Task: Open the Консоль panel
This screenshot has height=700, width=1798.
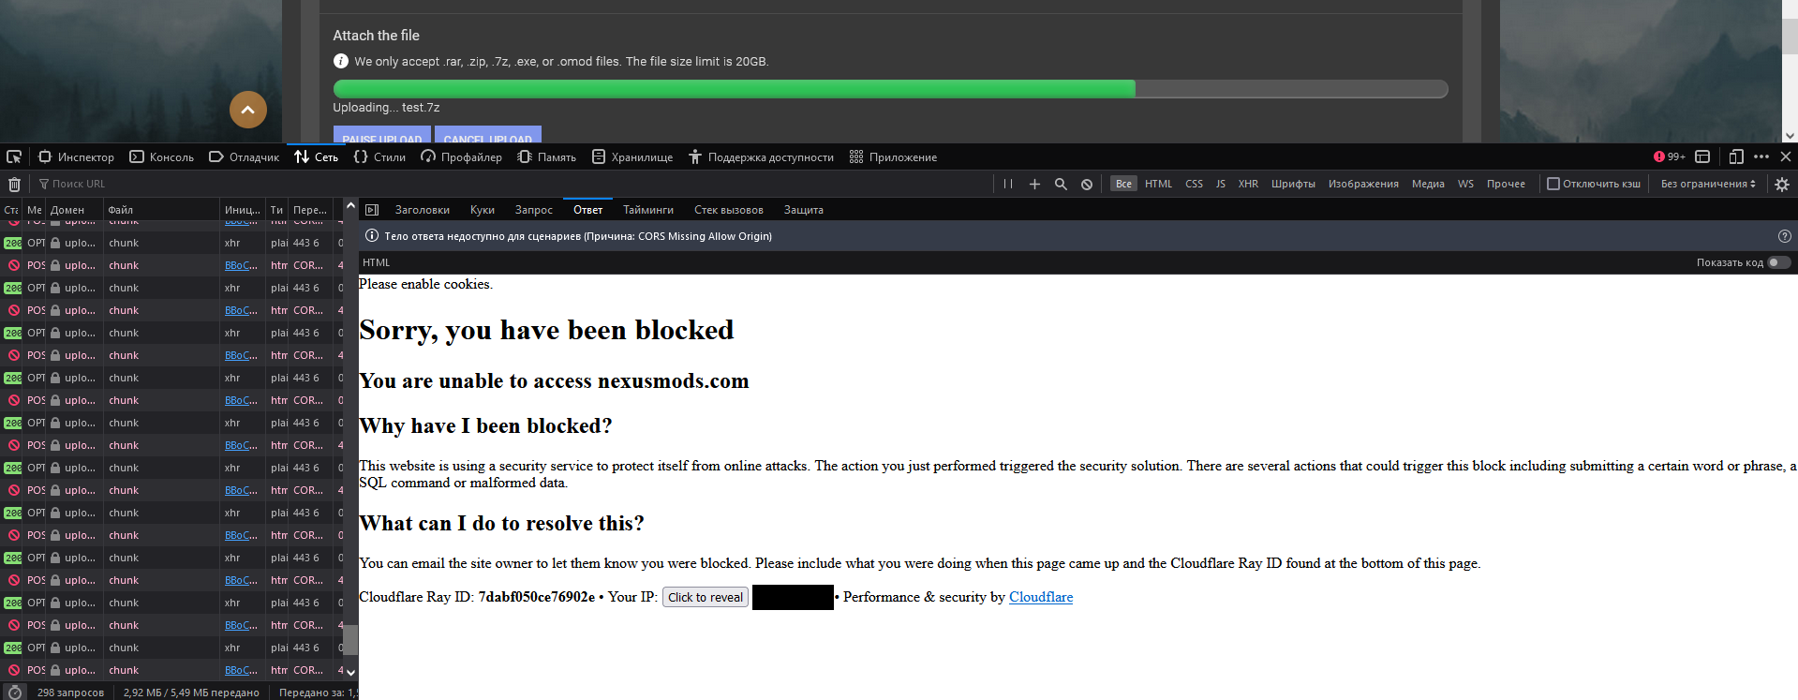Action: 161,156
